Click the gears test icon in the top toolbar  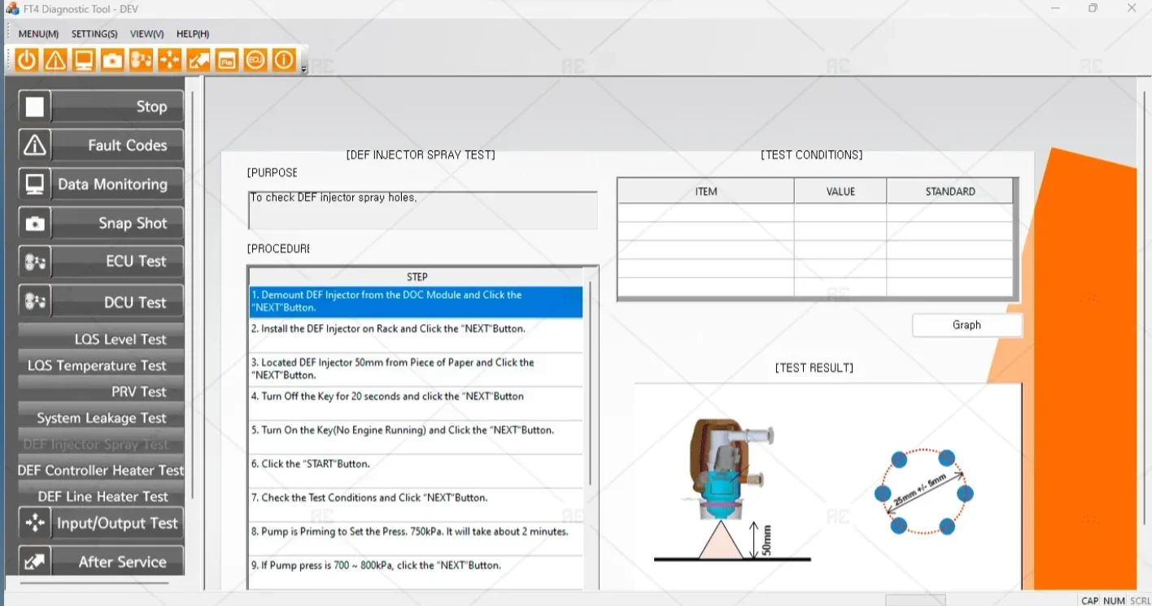pyautogui.click(x=141, y=59)
